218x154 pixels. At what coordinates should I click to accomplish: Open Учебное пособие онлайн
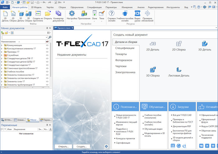(x=125, y=16)
